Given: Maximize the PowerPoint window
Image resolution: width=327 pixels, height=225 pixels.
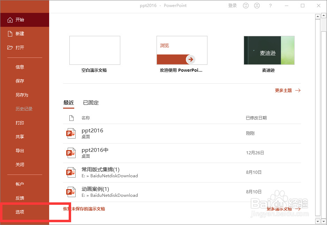Looking at the screenshot, I should point(303,6).
